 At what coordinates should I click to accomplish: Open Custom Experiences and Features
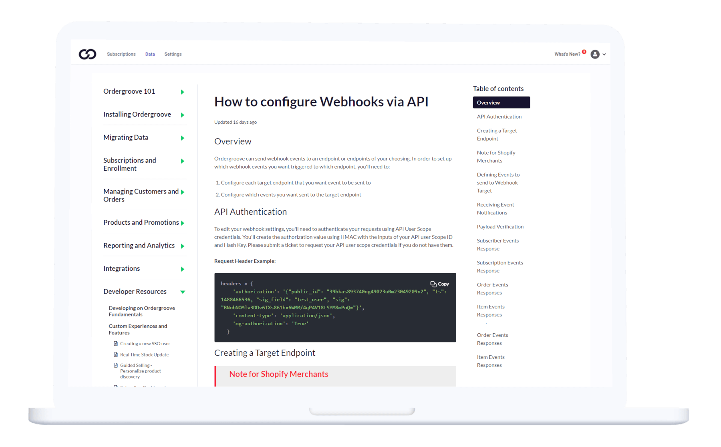point(138,329)
